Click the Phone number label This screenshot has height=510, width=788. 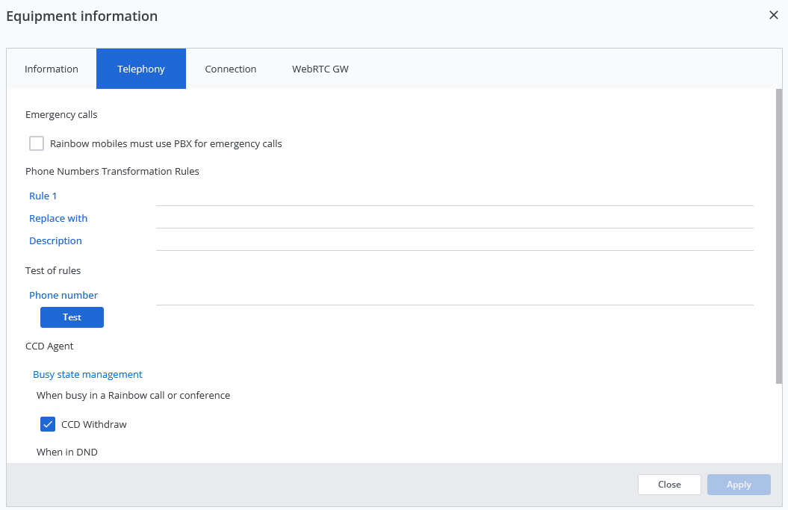(63, 295)
